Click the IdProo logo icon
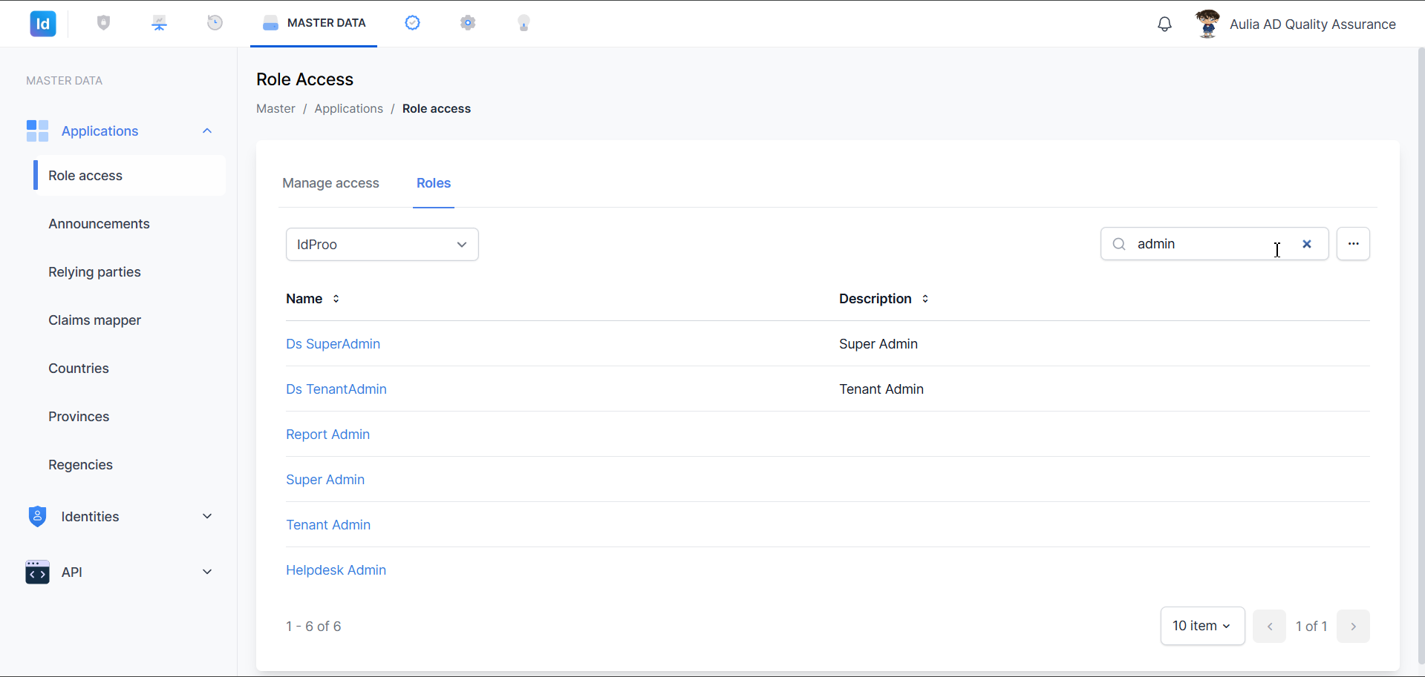The width and height of the screenshot is (1425, 677). point(43,24)
